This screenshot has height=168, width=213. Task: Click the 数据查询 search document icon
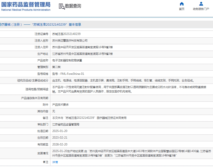coord(62,6)
